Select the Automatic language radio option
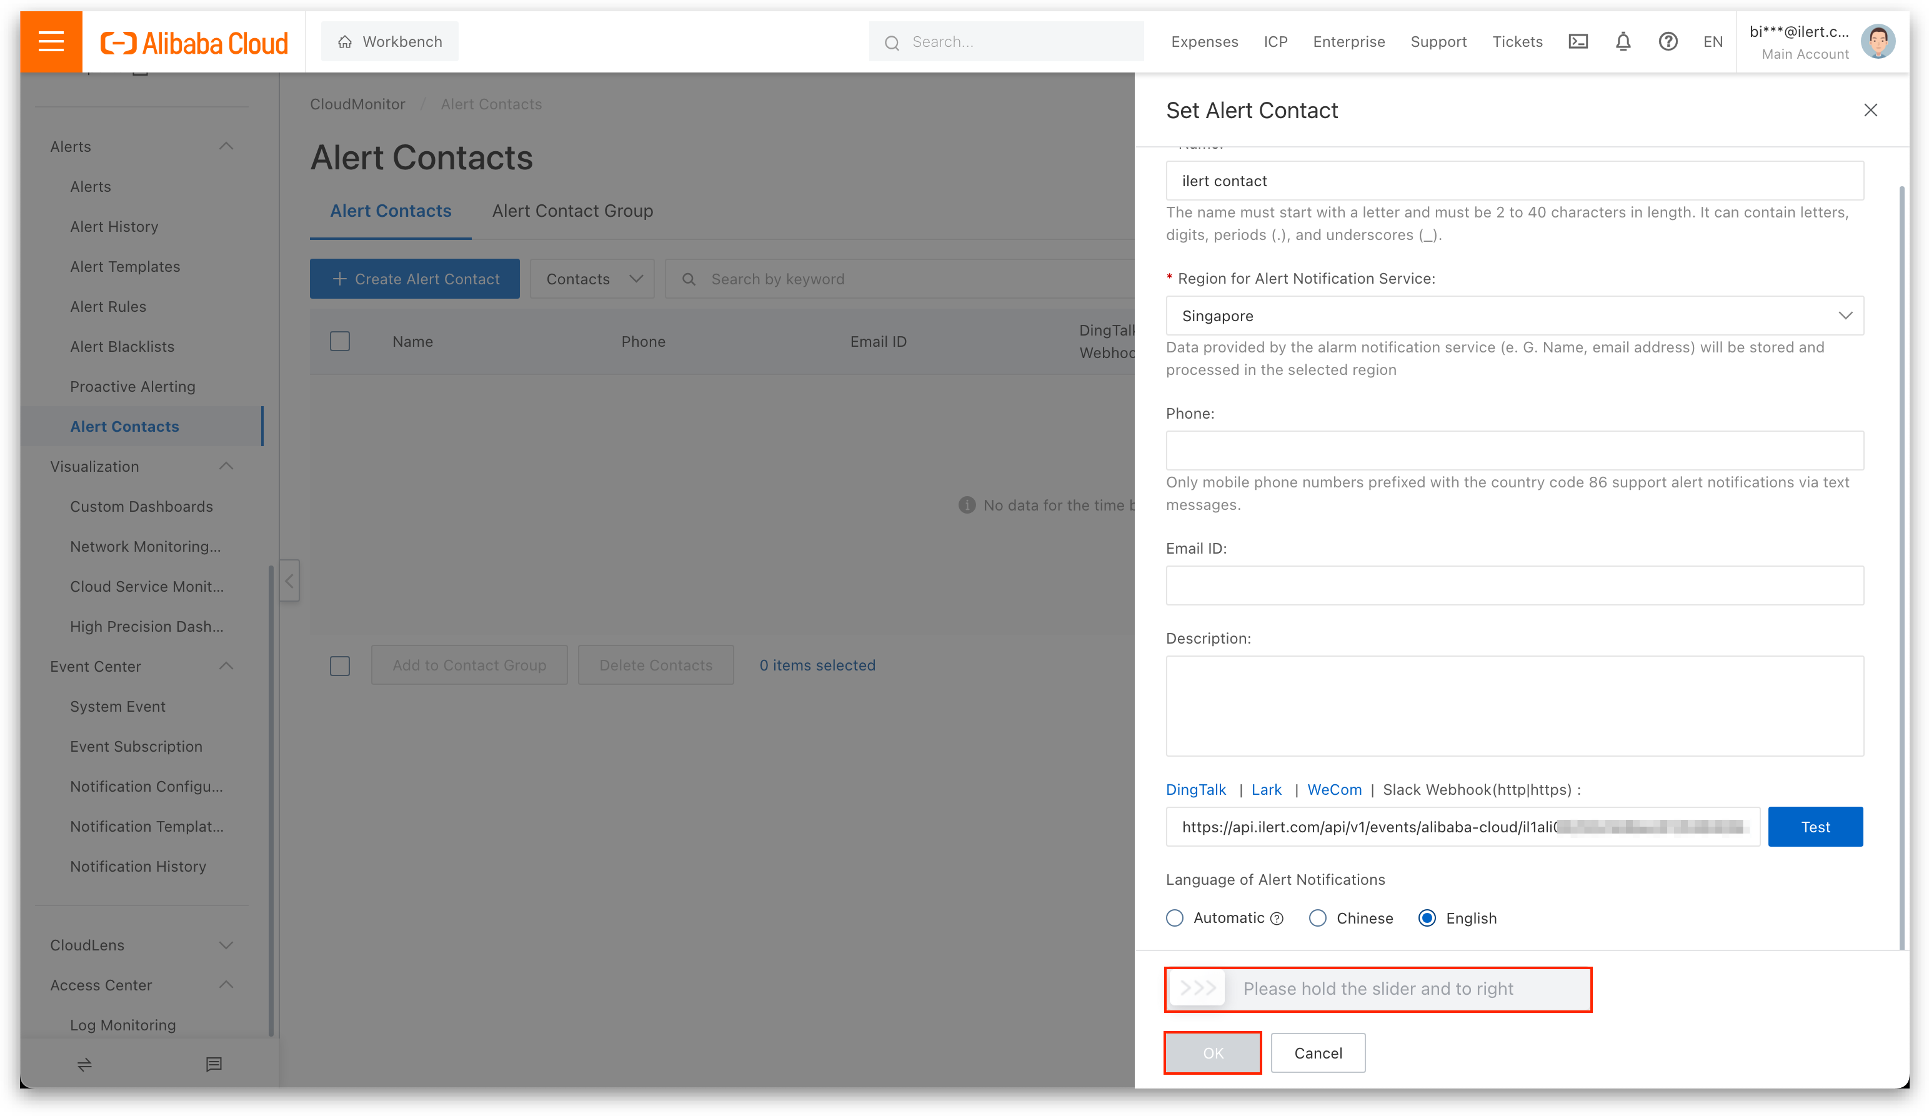1929x1116 pixels. tap(1175, 918)
